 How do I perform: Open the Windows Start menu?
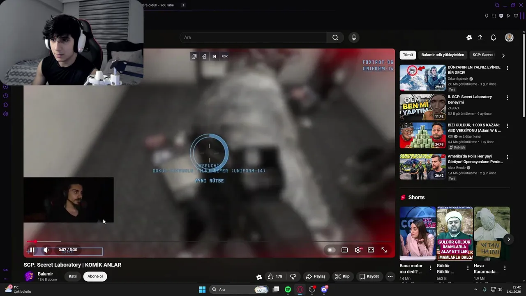coord(202,289)
